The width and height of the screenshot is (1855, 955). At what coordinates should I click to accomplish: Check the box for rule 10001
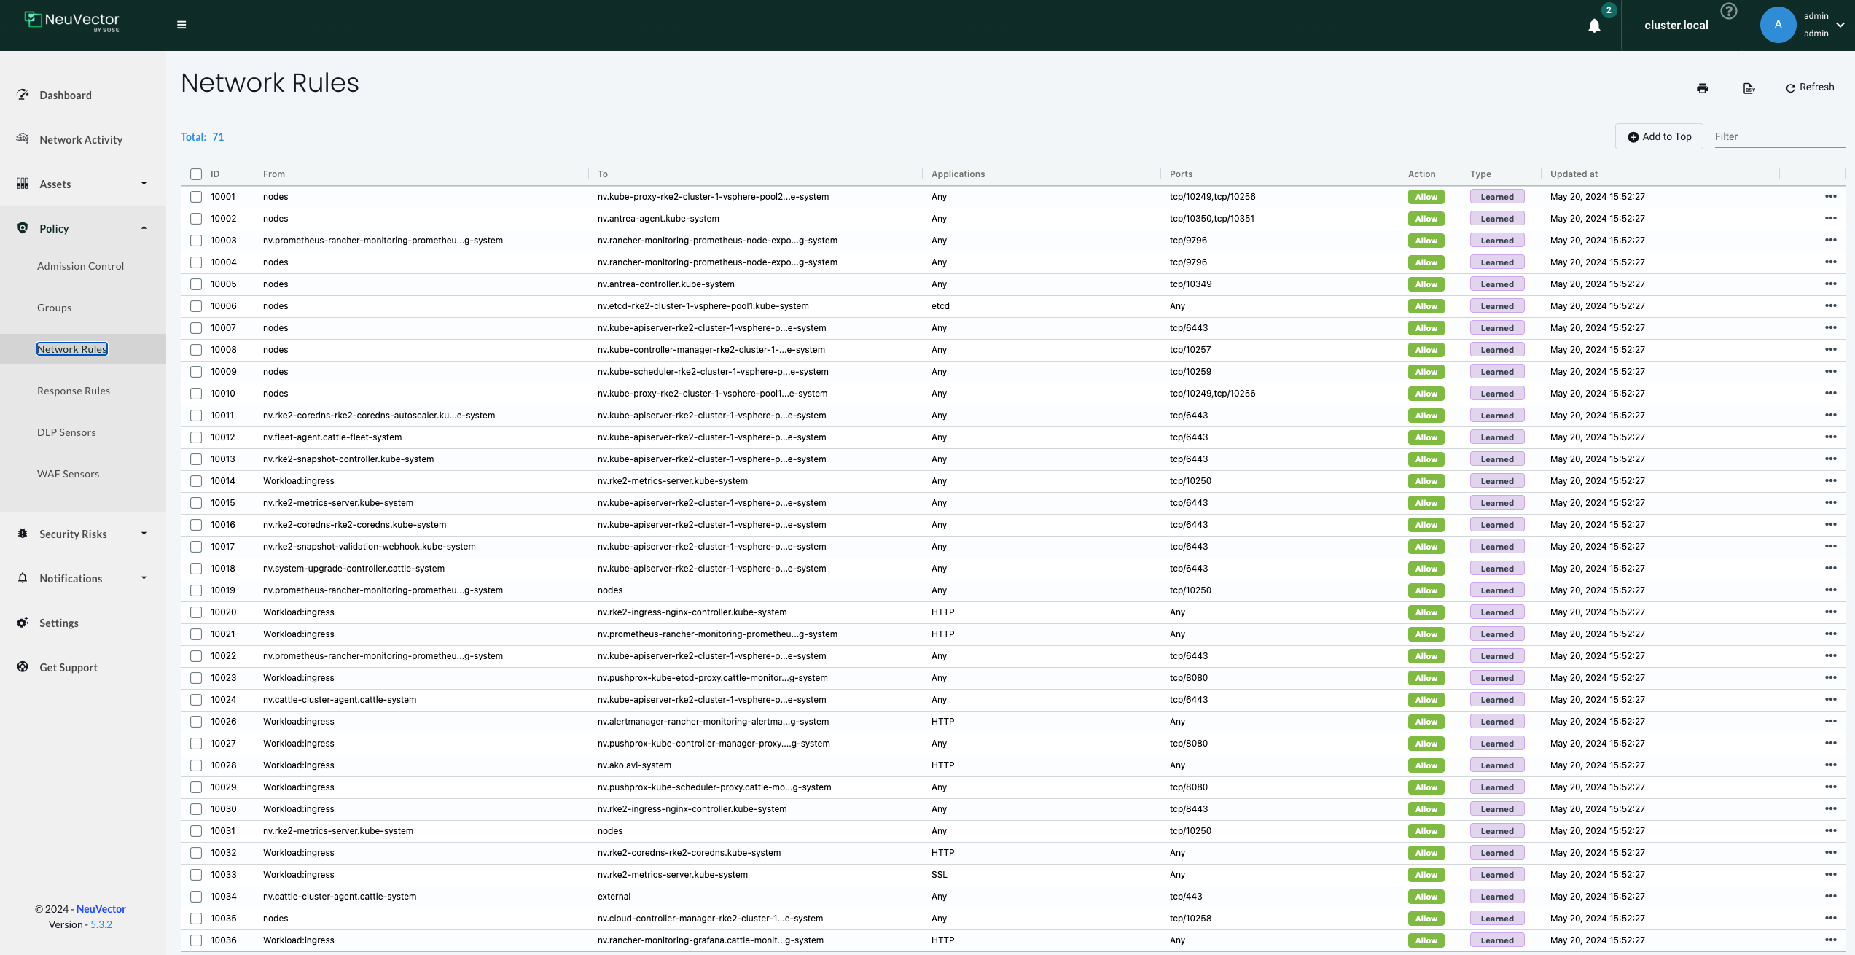(x=196, y=197)
